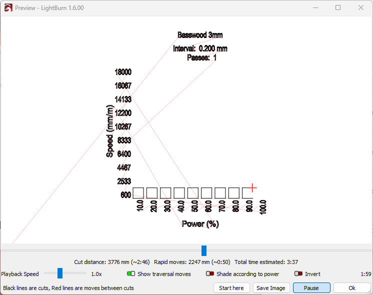This screenshot has height=295, width=373.
Task: Click the 10267 speed axis value
Action: (123, 126)
